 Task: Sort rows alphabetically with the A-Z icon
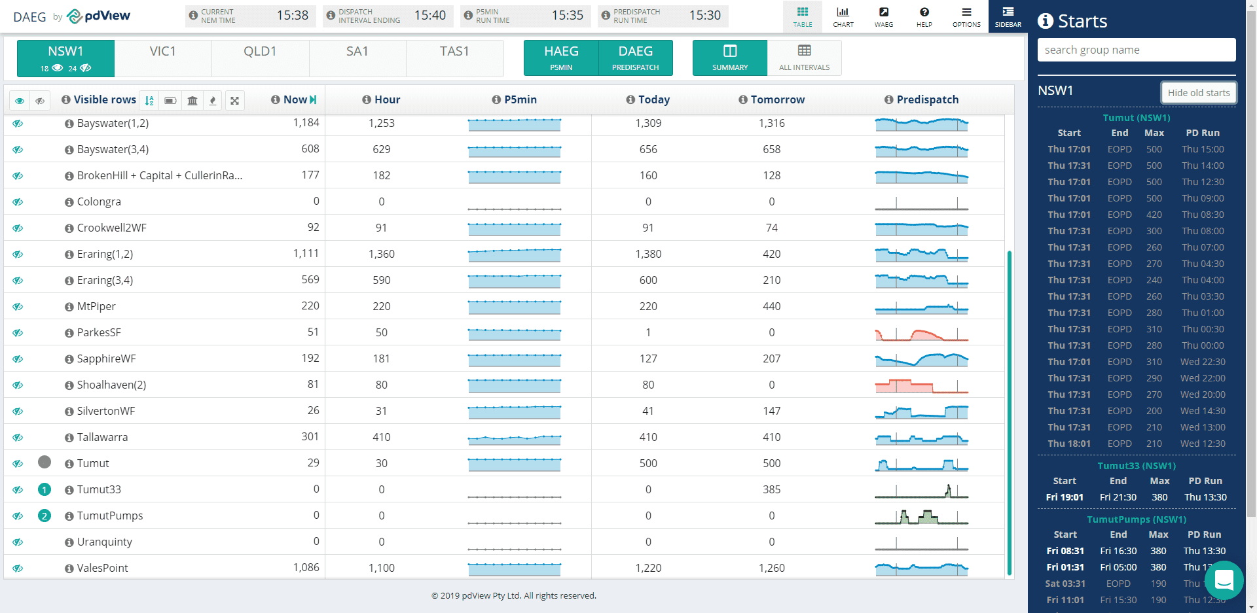[x=149, y=100]
